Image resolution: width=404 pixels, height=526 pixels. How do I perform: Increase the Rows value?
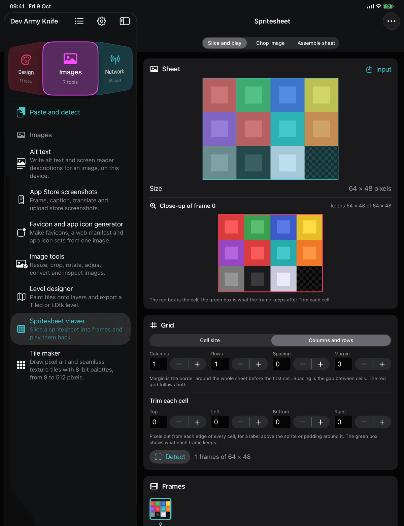(259, 364)
